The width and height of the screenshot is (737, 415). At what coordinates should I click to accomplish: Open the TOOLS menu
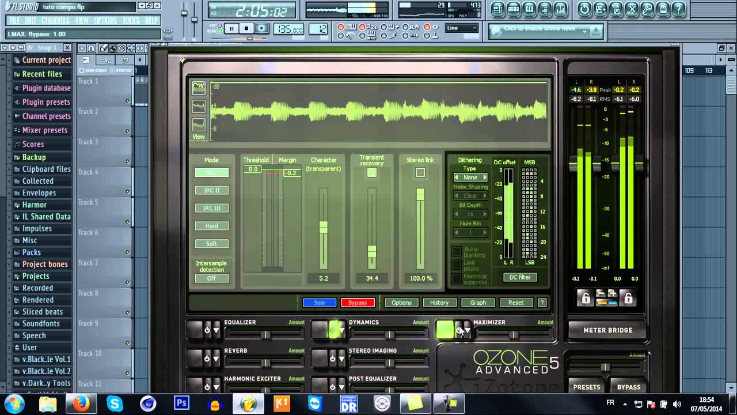coord(131,21)
